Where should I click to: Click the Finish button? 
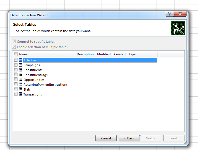coord(174,138)
